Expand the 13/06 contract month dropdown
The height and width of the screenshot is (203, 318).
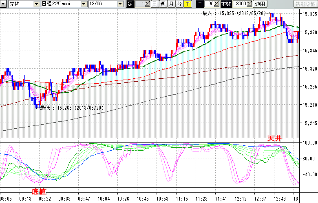[120, 4]
